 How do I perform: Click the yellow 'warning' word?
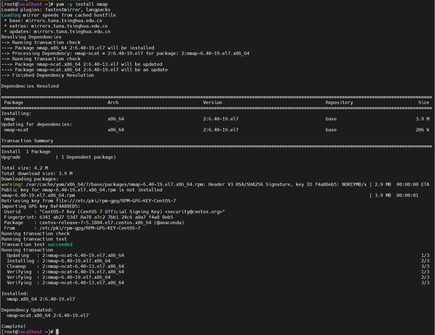pyautogui.click(x=11, y=184)
